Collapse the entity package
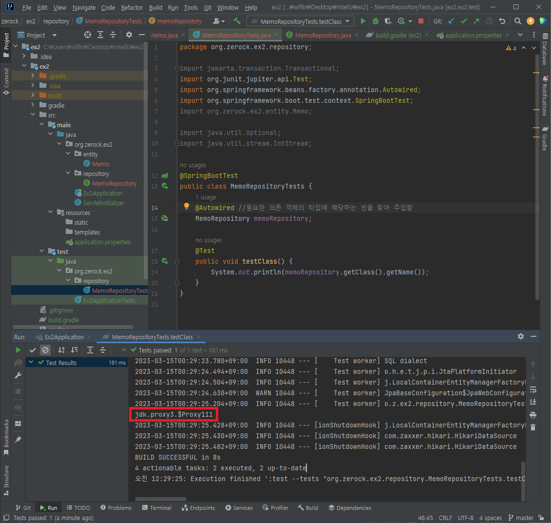Viewport: 551px width, 523px height. coord(68,154)
